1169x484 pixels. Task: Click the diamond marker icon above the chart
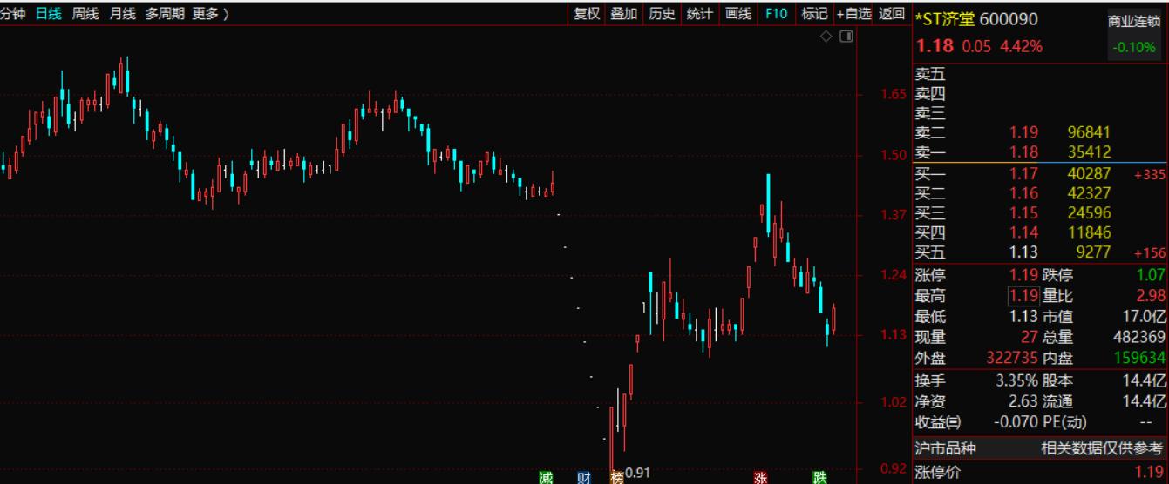(x=827, y=37)
